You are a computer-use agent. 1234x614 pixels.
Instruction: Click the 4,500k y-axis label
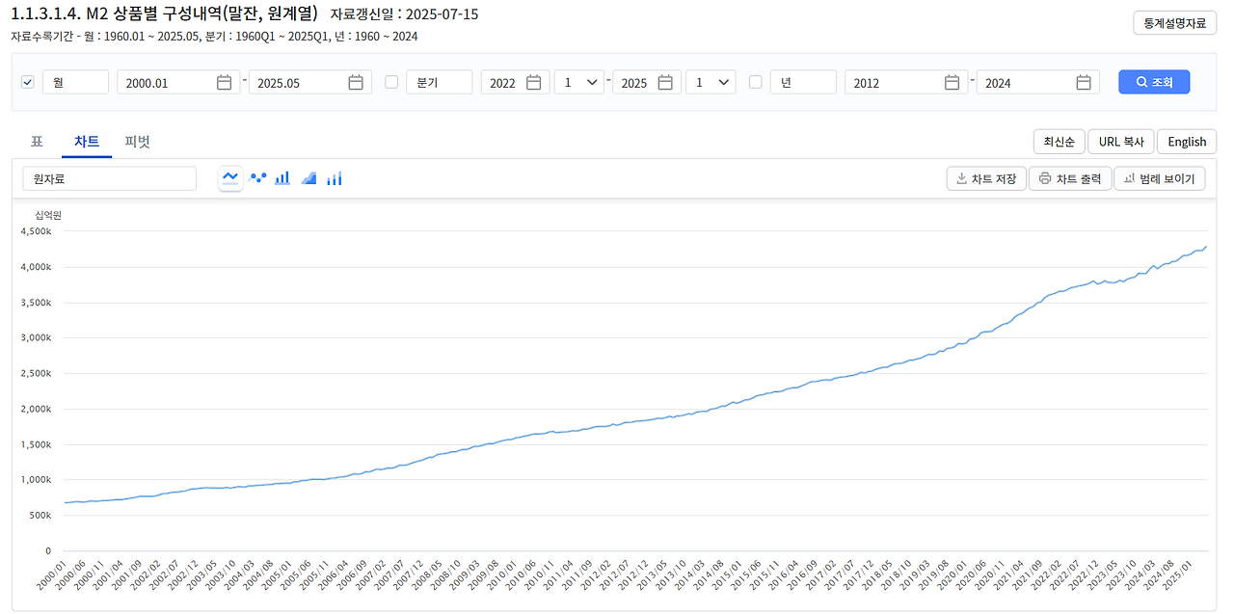pos(35,231)
